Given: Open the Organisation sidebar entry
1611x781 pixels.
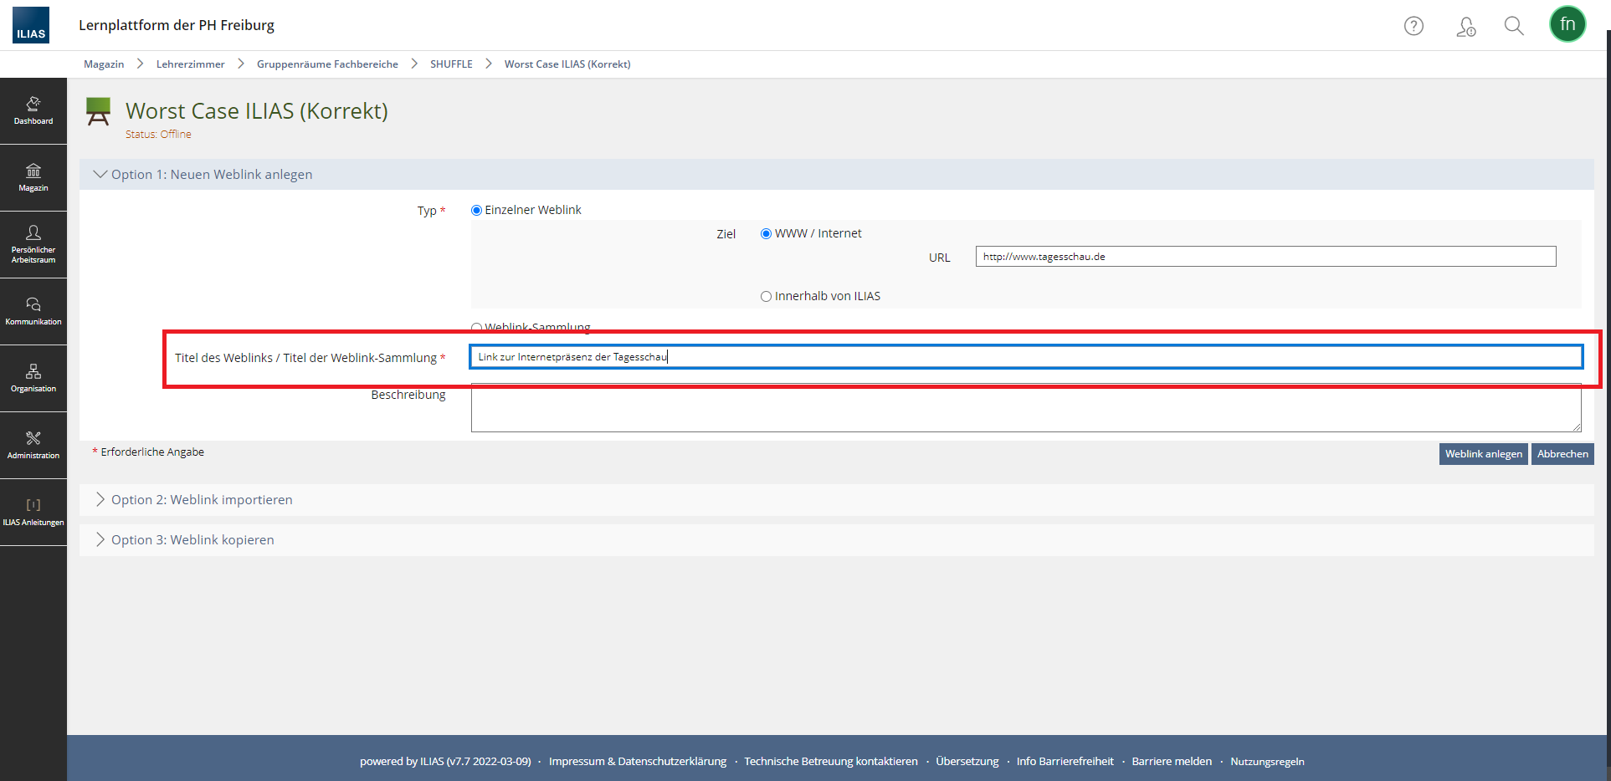Looking at the screenshot, I should click(x=33, y=378).
